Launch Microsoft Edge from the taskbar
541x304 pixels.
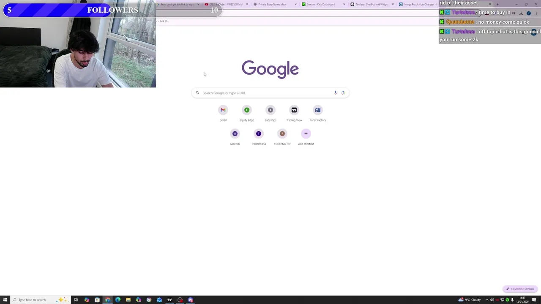click(118, 300)
